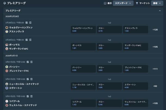Open the スタンダード display dropdown
Image resolution: width=166 pixels, height=110 pixels.
tap(123, 3)
